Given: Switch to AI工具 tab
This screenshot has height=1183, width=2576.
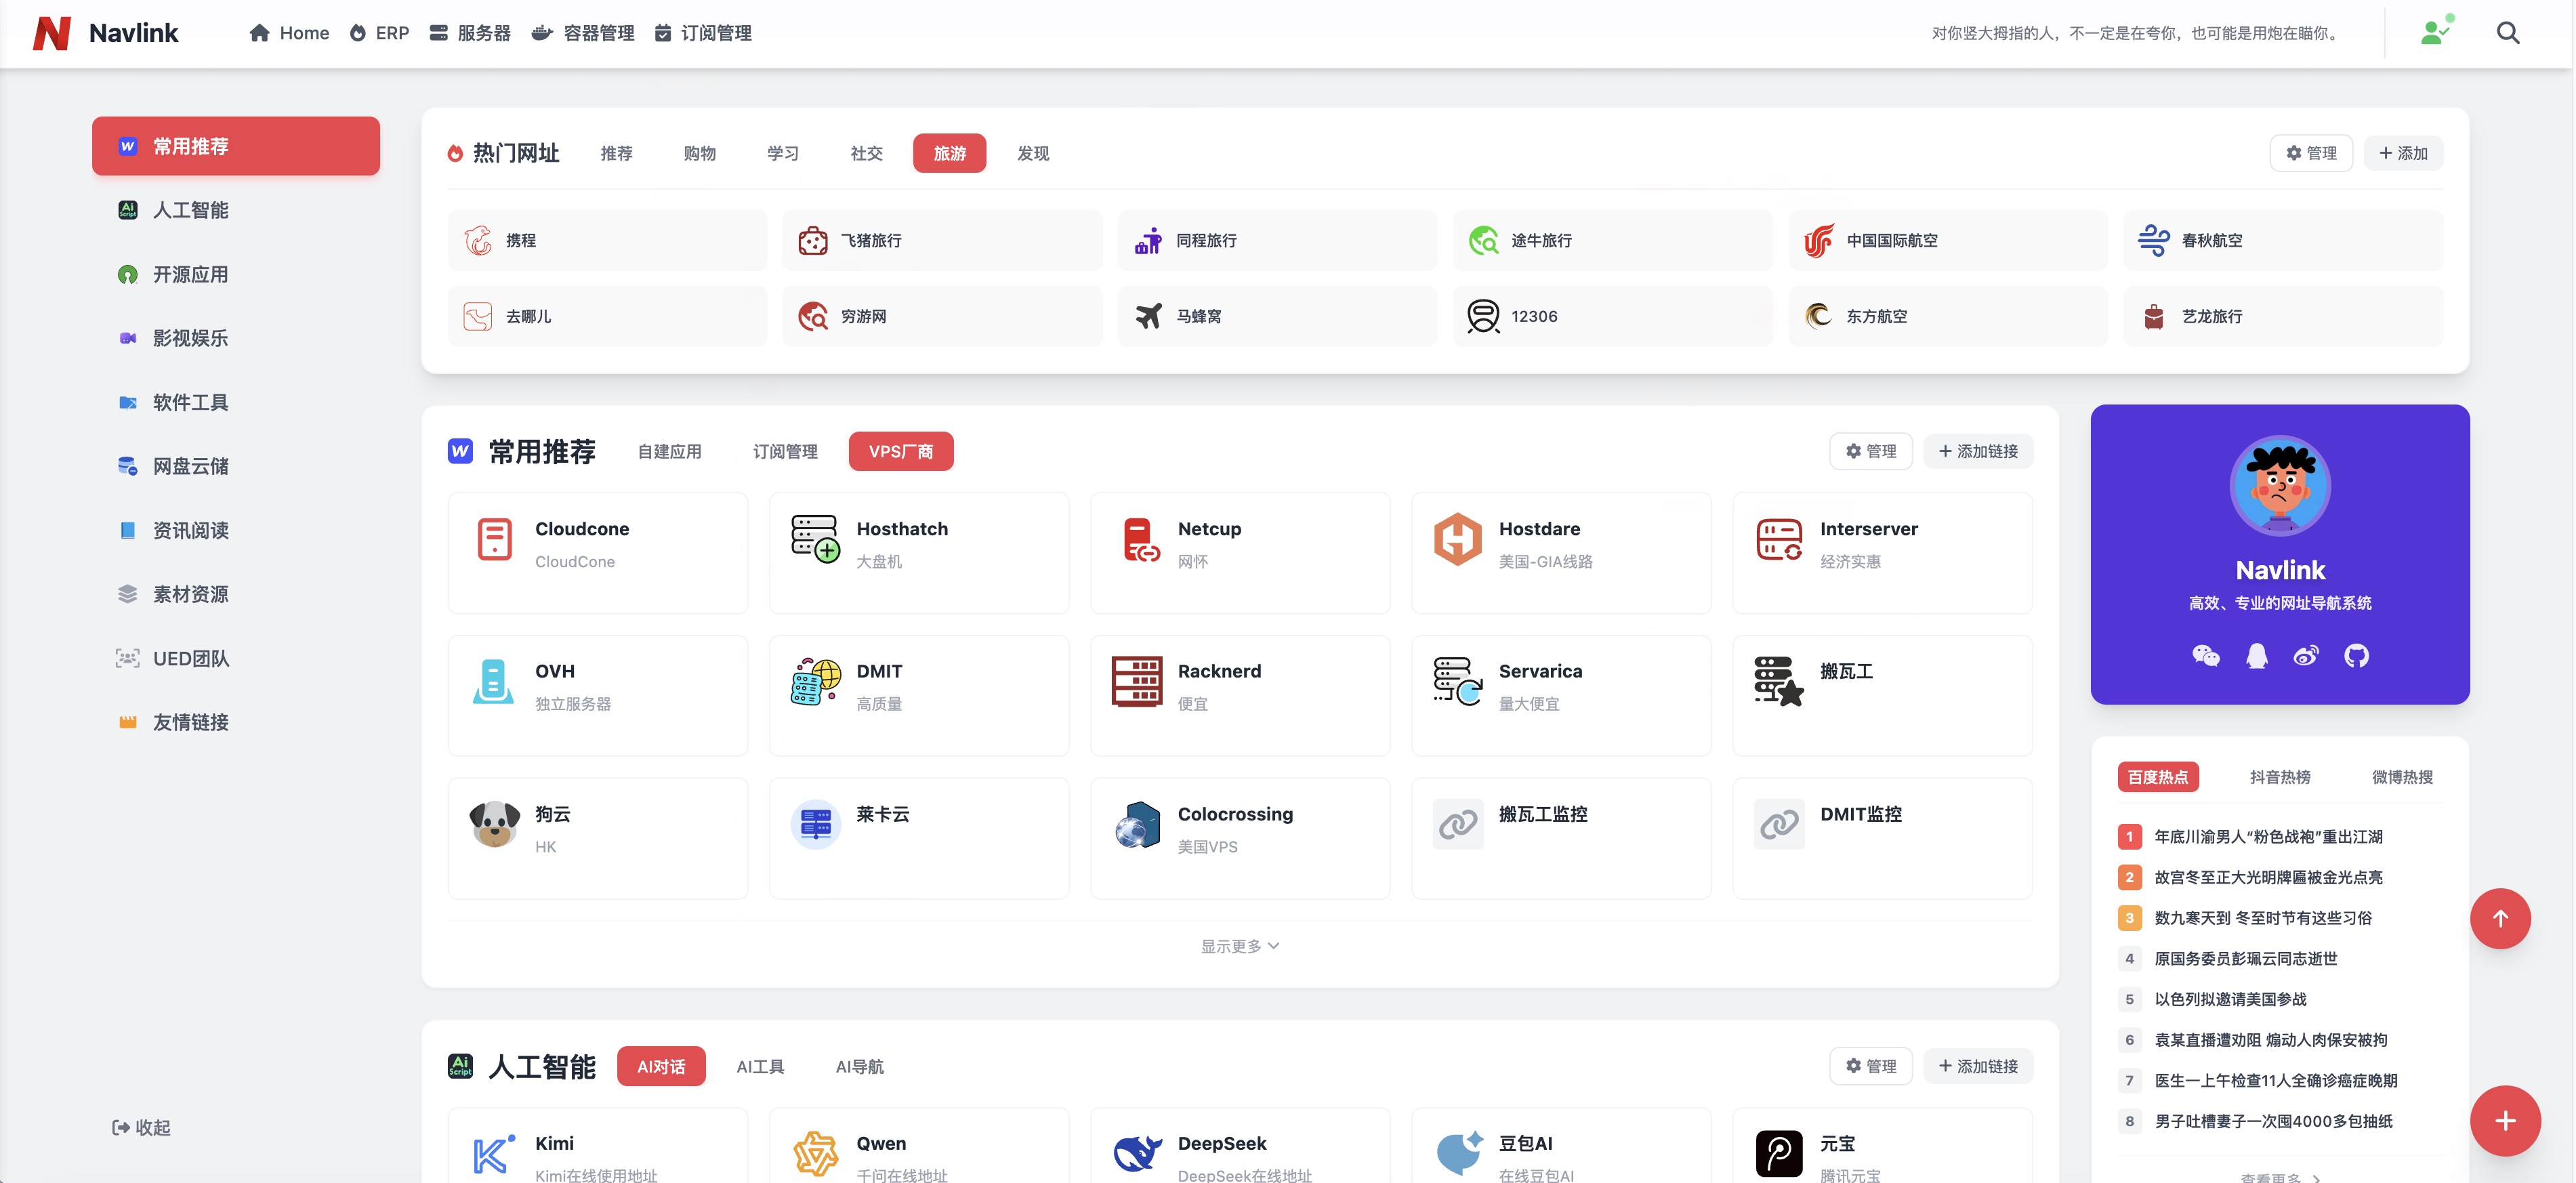Looking at the screenshot, I should pyautogui.click(x=759, y=1066).
